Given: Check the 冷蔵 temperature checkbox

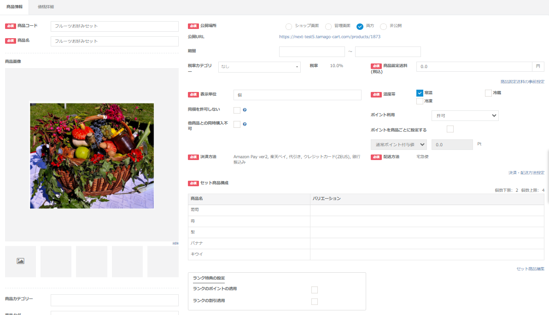Looking at the screenshot, I should [488, 93].
